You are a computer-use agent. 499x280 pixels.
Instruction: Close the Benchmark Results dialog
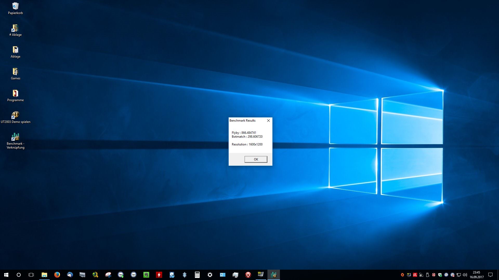click(x=268, y=121)
